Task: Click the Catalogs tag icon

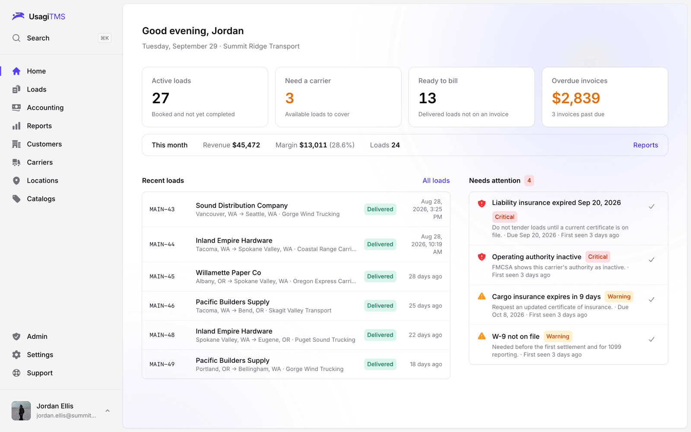Action: 16,199
